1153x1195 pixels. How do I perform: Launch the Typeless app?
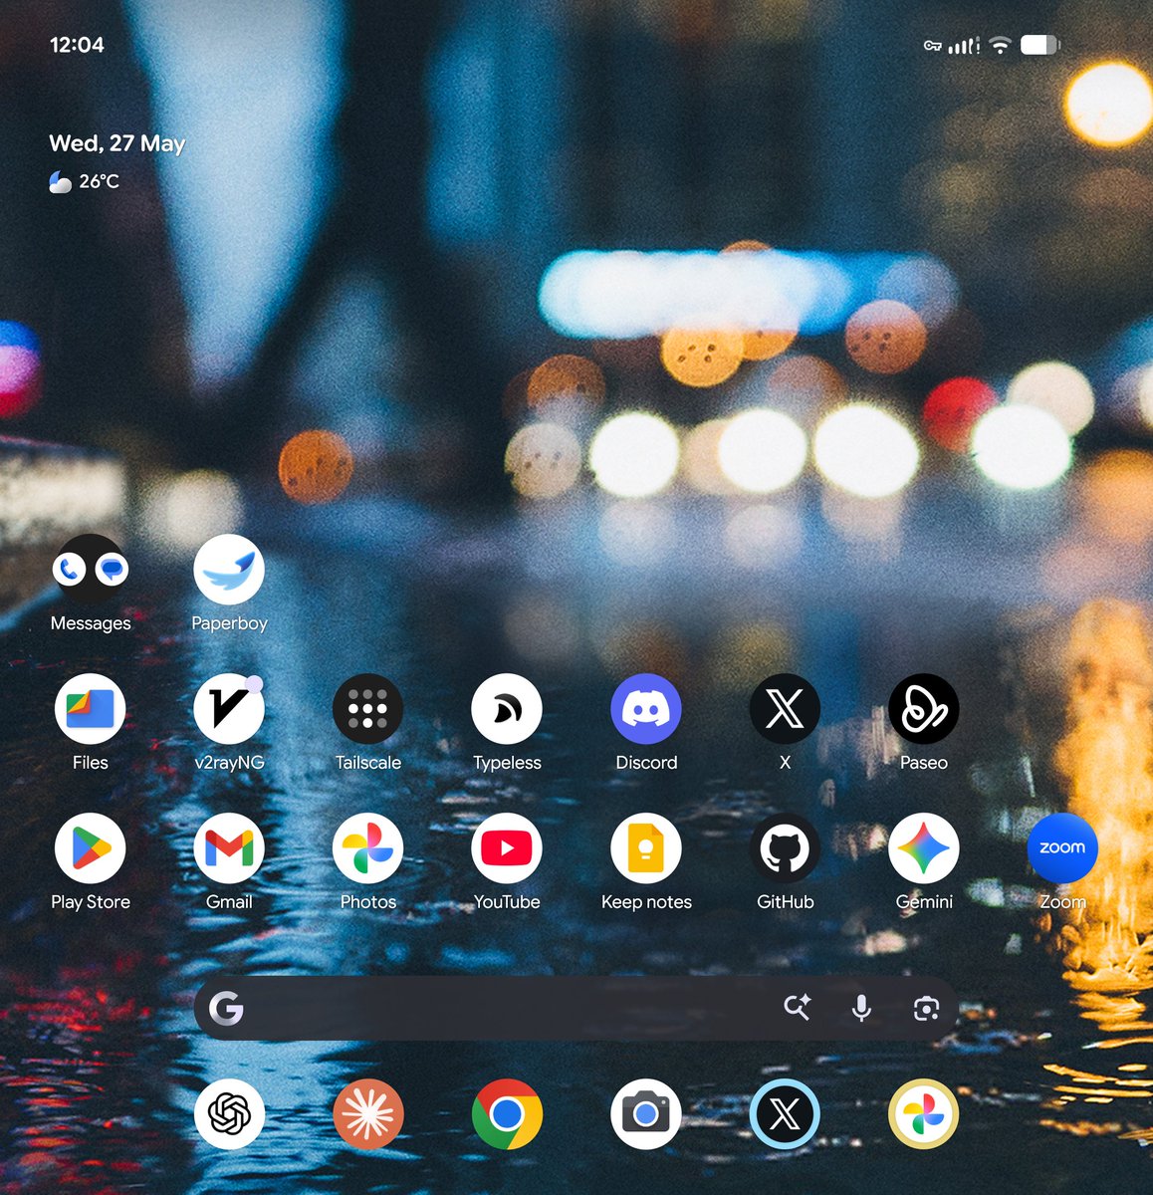click(507, 709)
